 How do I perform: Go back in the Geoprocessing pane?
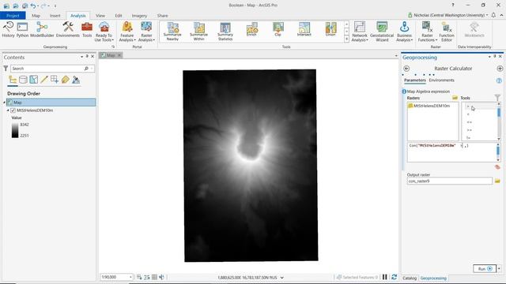406,69
